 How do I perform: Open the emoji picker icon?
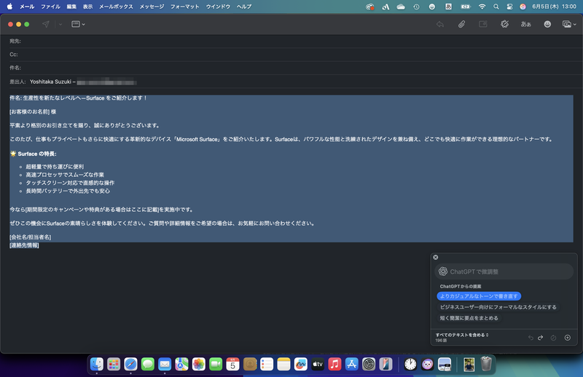pyautogui.click(x=547, y=24)
